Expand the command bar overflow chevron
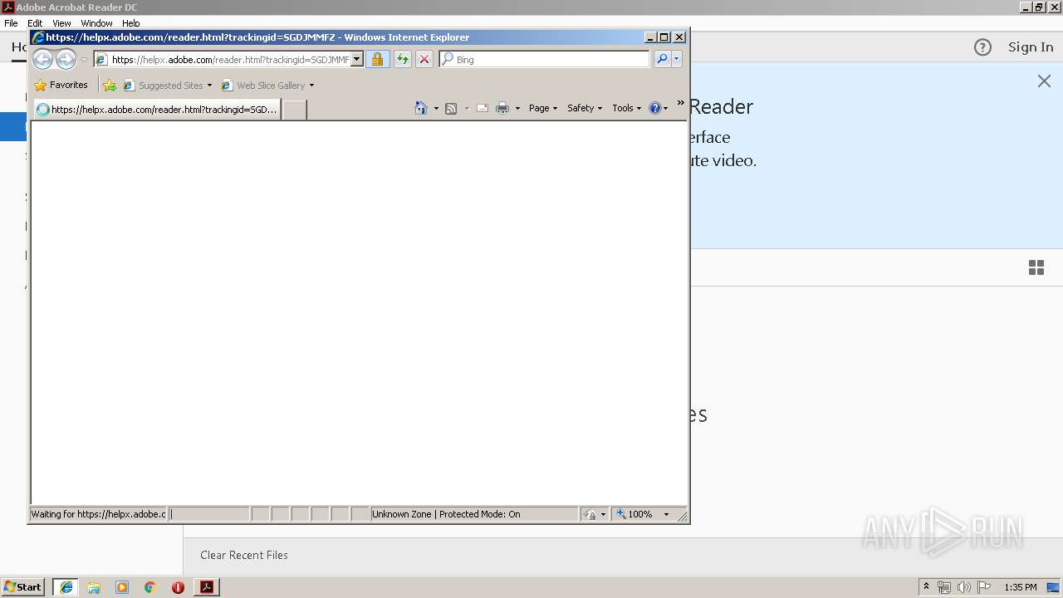This screenshot has height=598, width=1063. (x=680, y=104)
